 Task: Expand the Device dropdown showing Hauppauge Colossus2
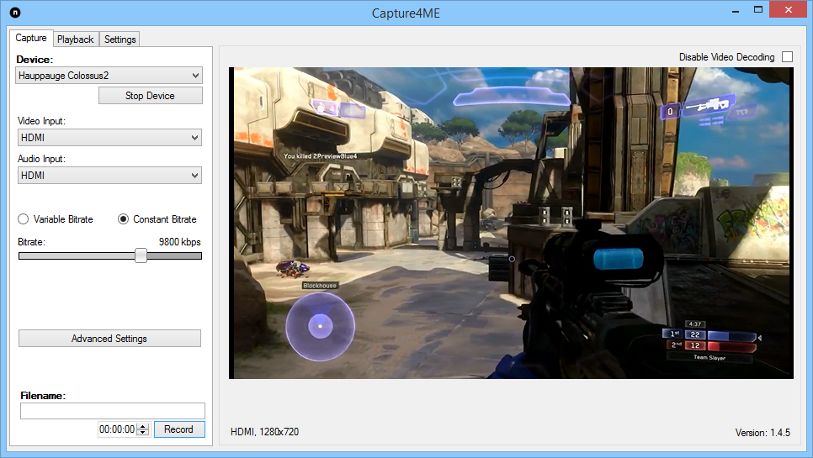point(109,76)
